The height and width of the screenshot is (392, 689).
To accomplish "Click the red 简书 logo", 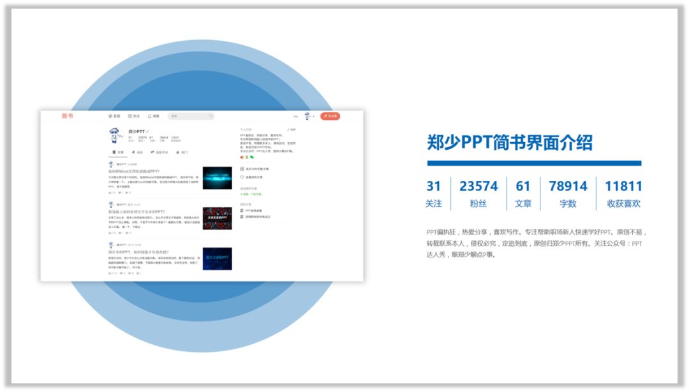I will point(67,116).
